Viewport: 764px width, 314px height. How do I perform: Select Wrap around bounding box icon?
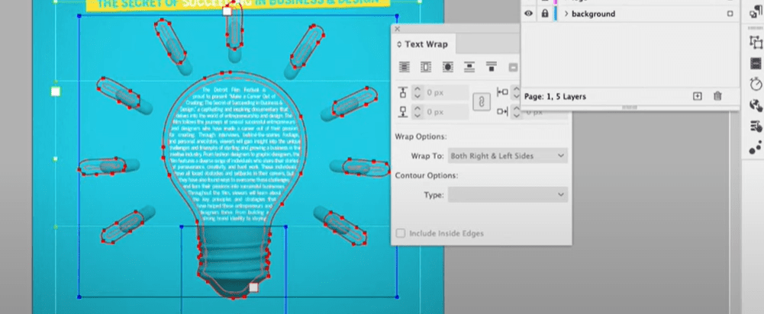[426, 67]
